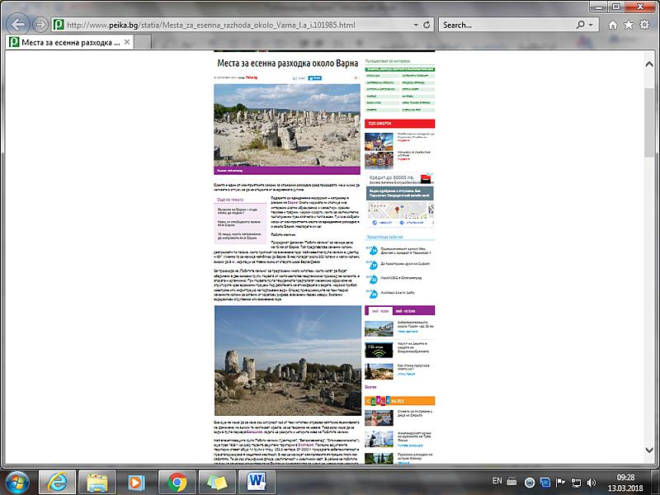Open Internet Explorer Home page icon

615,25
